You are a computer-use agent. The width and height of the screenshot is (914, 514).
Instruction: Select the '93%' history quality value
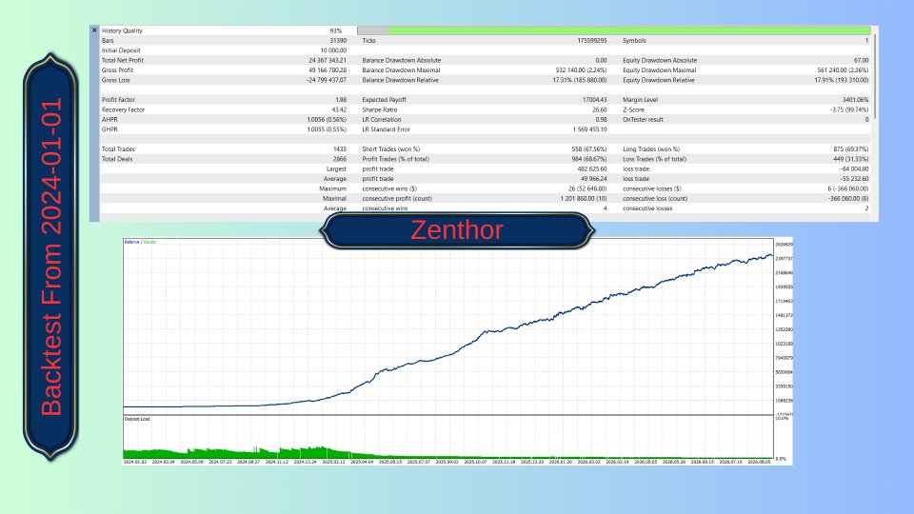coord(336,30)
